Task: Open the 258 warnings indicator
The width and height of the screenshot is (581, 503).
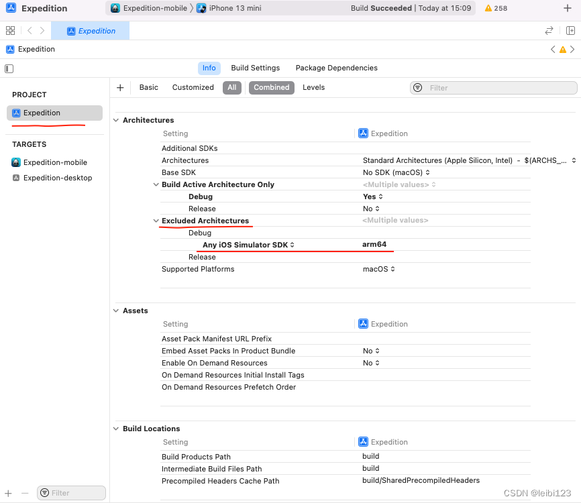Action: click(x=496, y=8)
